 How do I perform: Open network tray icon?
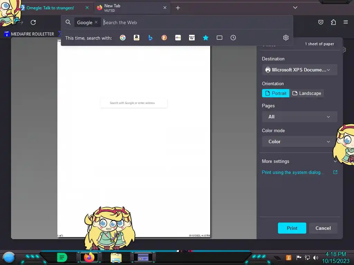pyautogui.click(x=307, y=257)
